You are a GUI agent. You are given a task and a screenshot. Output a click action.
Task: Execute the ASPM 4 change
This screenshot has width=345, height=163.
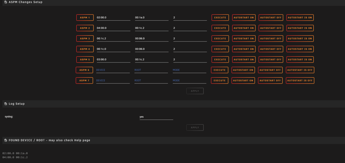click(x=220, y=49)
